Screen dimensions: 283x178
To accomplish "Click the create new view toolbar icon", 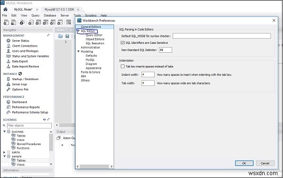I will point(45,22).
